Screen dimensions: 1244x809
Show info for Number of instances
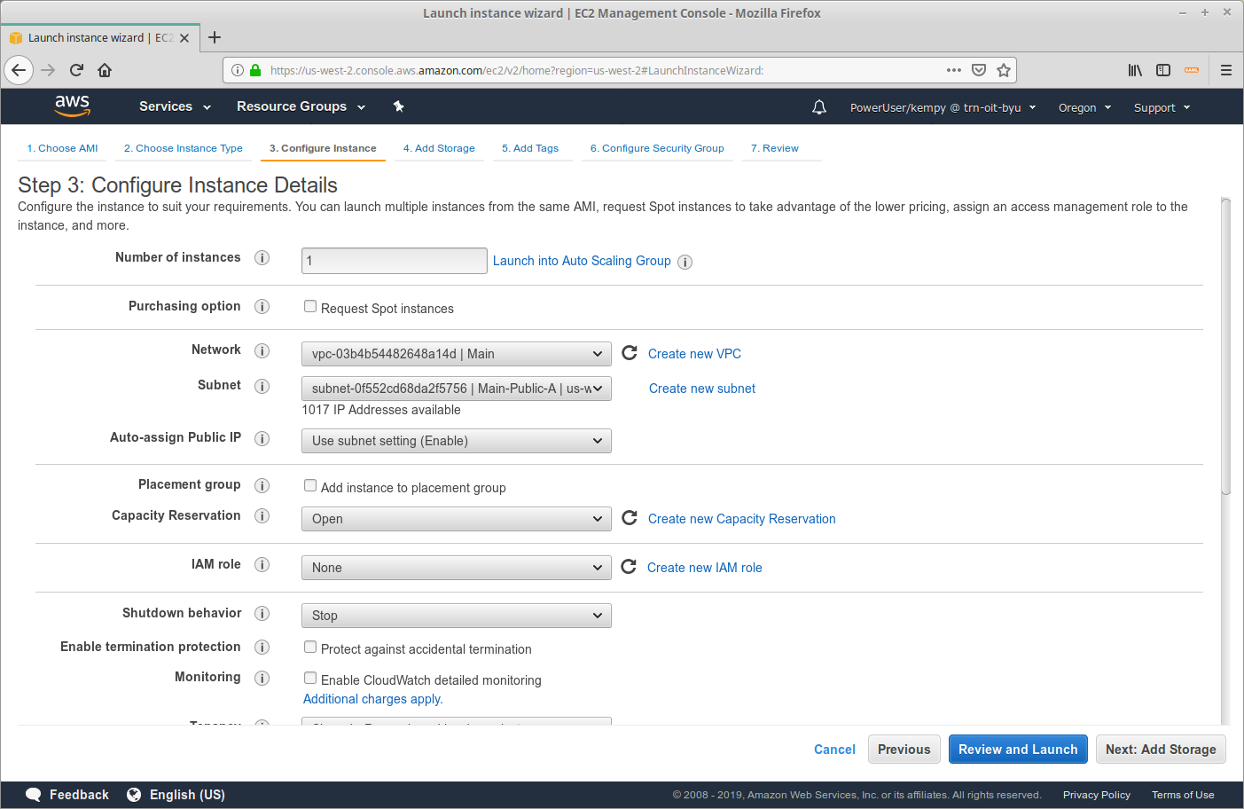[x=262, y=257]
